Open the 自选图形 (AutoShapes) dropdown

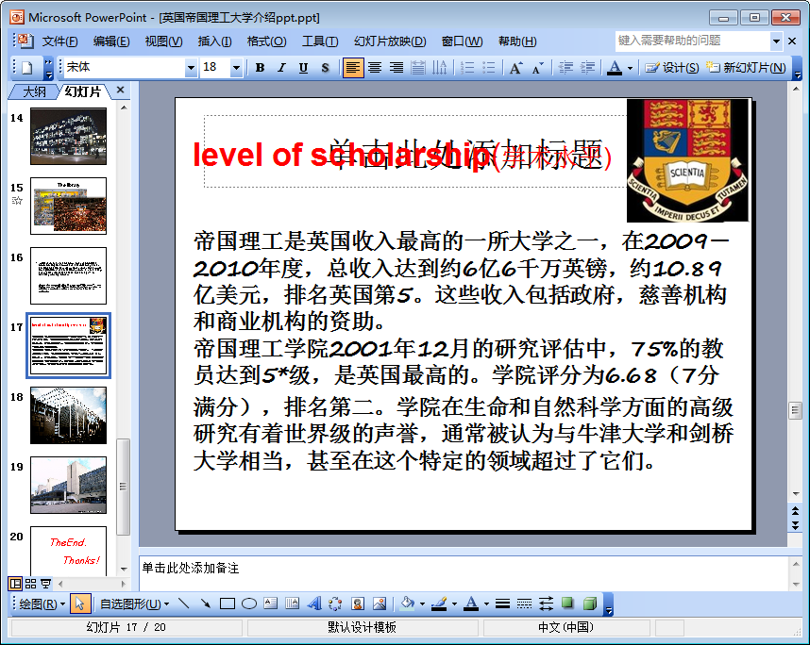[x=134, y=604]
